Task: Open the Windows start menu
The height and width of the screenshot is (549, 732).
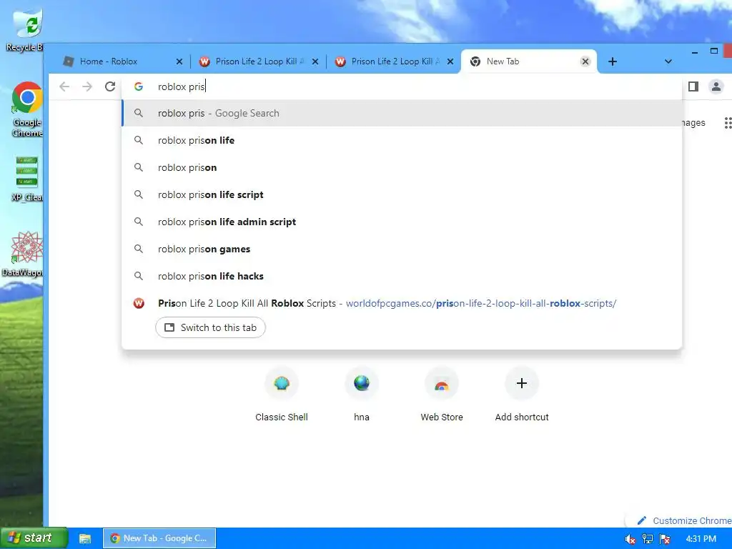Action: pos(34,538)
